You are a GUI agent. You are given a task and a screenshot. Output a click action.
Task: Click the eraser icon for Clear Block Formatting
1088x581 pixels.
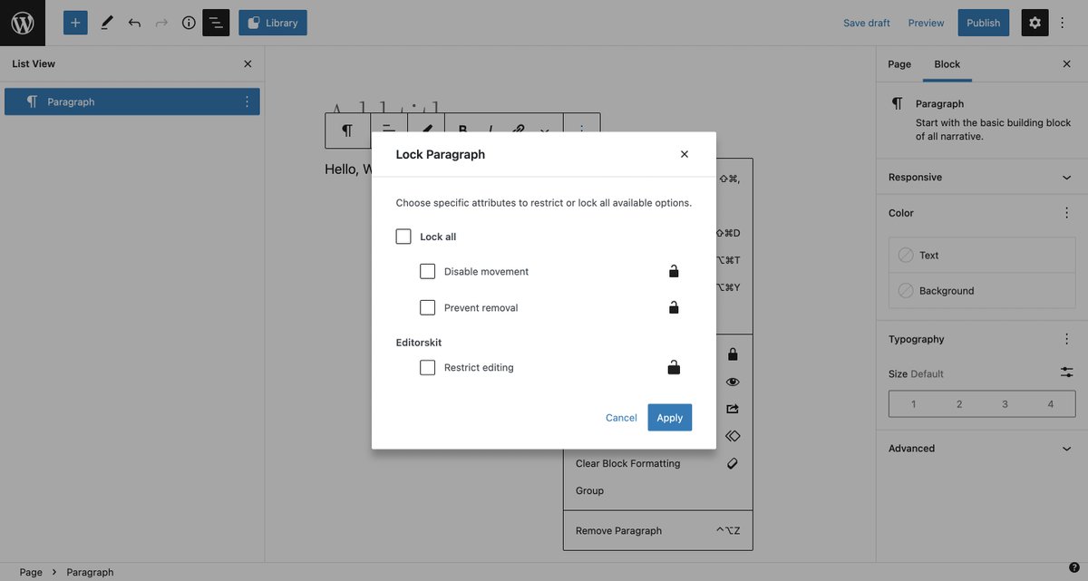click(733, 463)
